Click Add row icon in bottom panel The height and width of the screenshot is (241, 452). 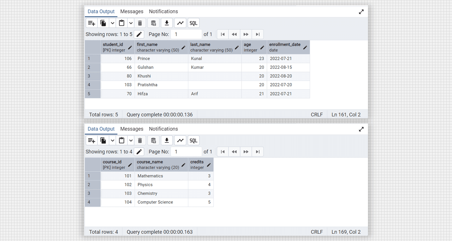(91, 141)
